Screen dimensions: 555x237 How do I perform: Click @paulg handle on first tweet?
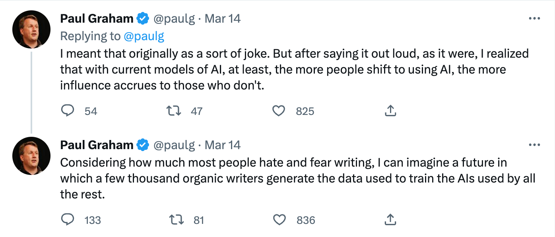pyautogui.click(x=174, y=19)
